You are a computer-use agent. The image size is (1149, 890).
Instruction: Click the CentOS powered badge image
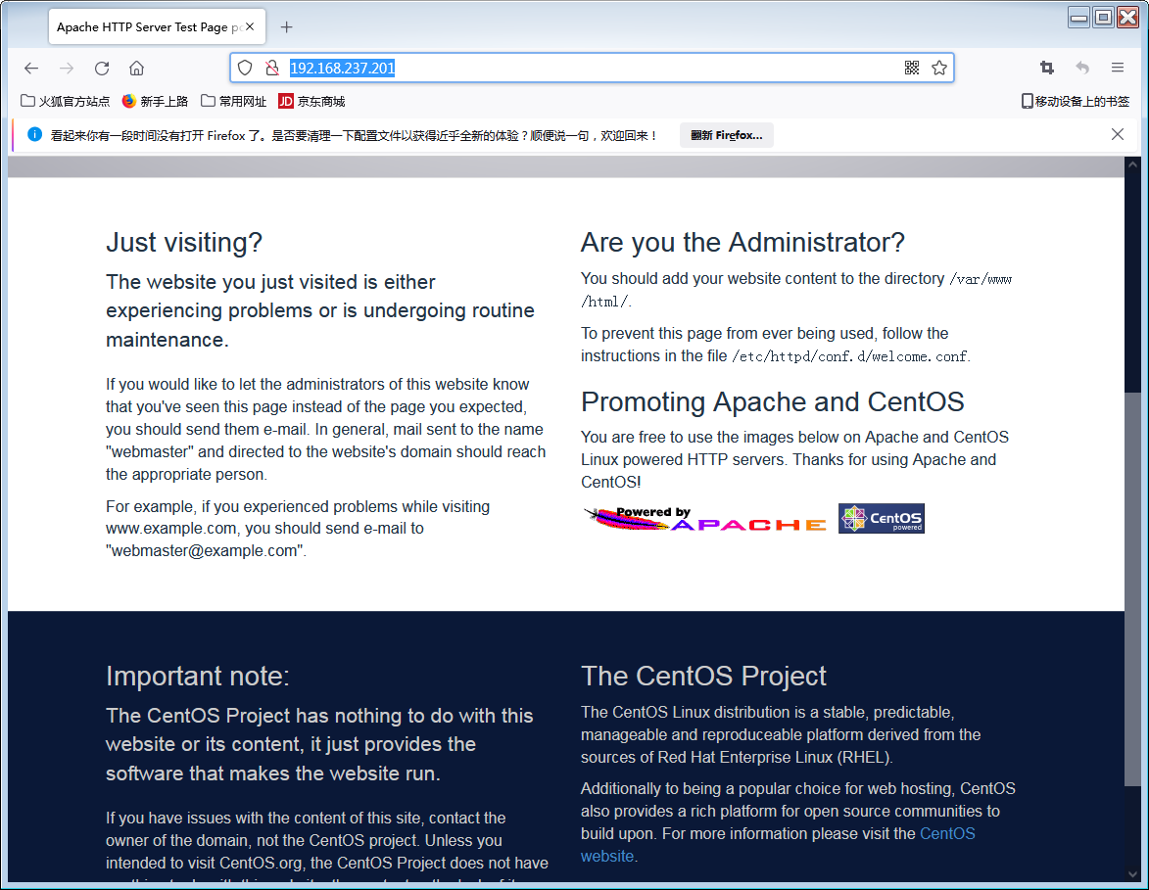(882, 519)
